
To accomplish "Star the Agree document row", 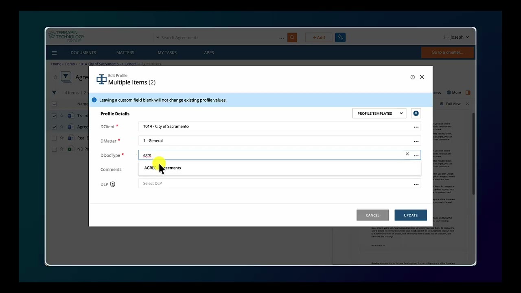I will coord(62,127).
